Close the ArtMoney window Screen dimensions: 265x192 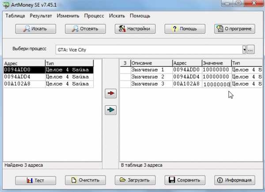click(254, 3)
